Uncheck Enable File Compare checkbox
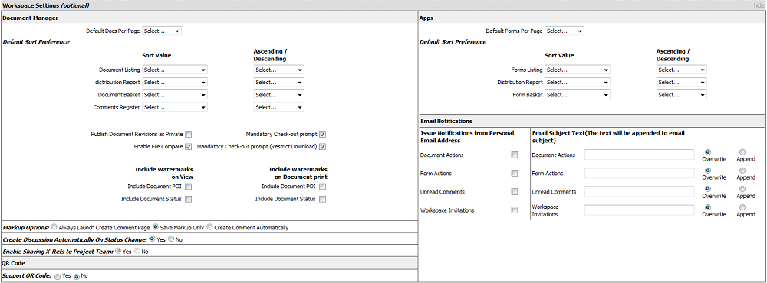The height and width of the screenshot is (283, 767). (x=189, y=146)
